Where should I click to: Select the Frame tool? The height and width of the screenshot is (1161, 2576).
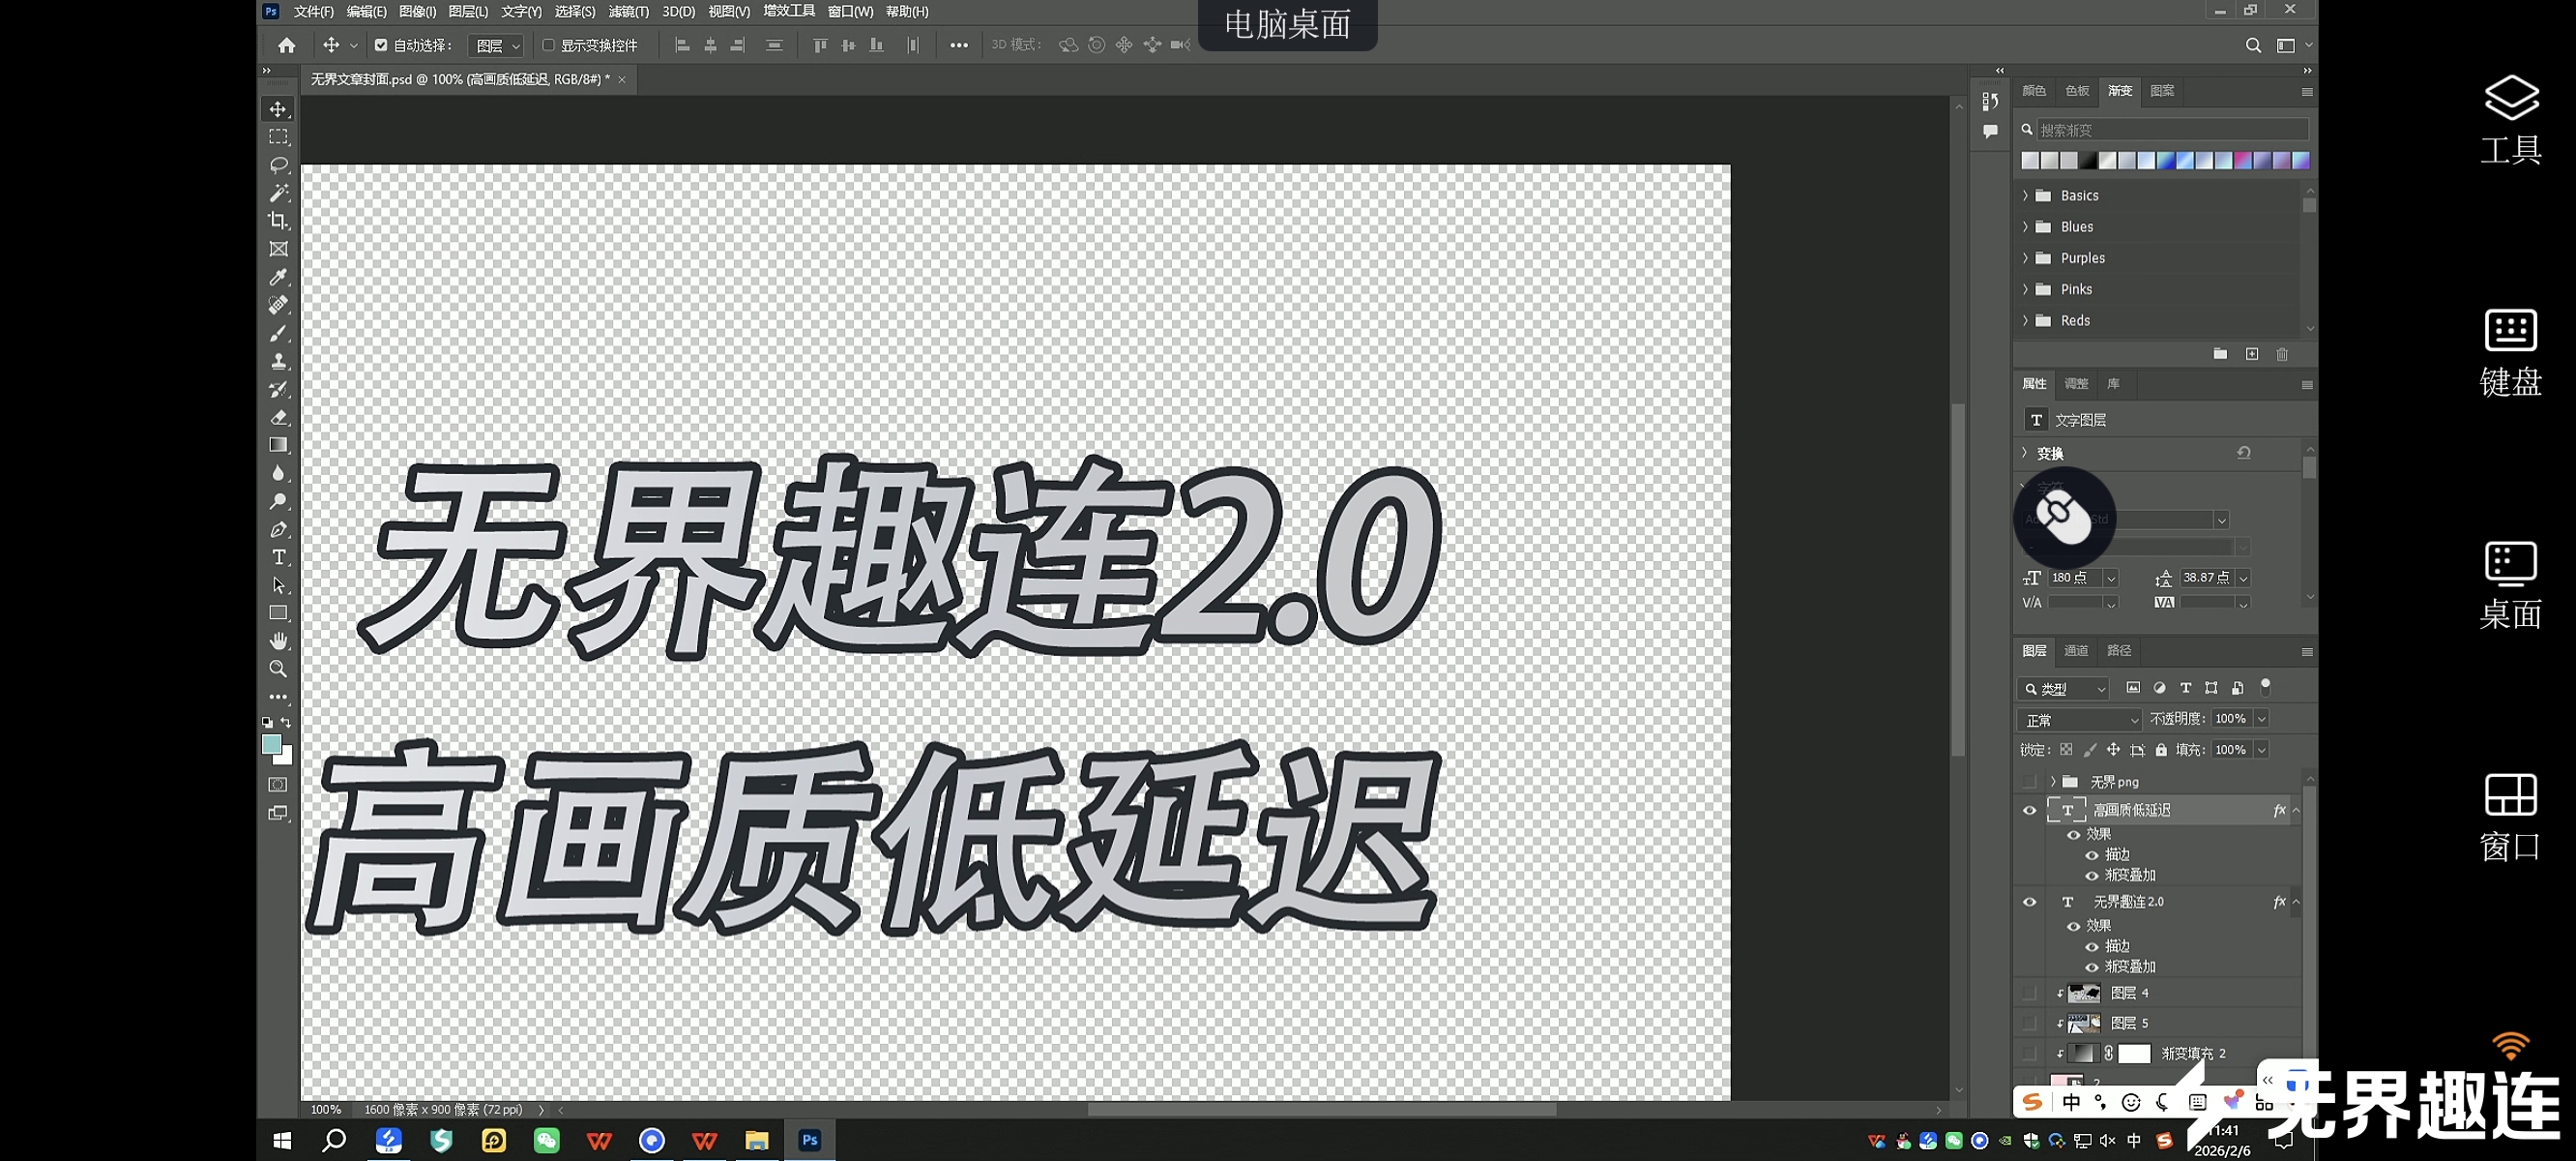(x=278, y=250)
